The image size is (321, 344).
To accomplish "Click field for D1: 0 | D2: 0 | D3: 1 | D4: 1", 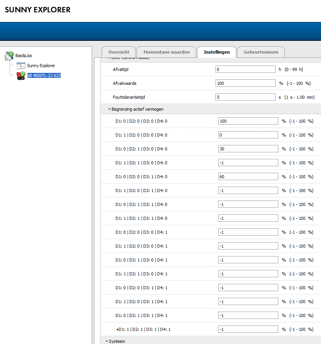I will tap(248, 288).
